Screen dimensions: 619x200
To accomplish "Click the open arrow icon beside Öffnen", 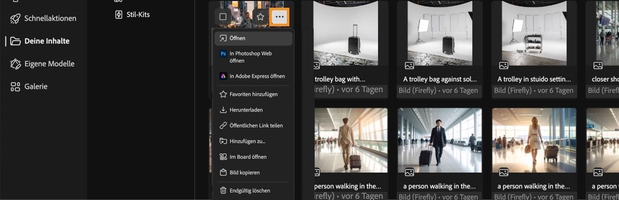I will [x=223, y=38].
